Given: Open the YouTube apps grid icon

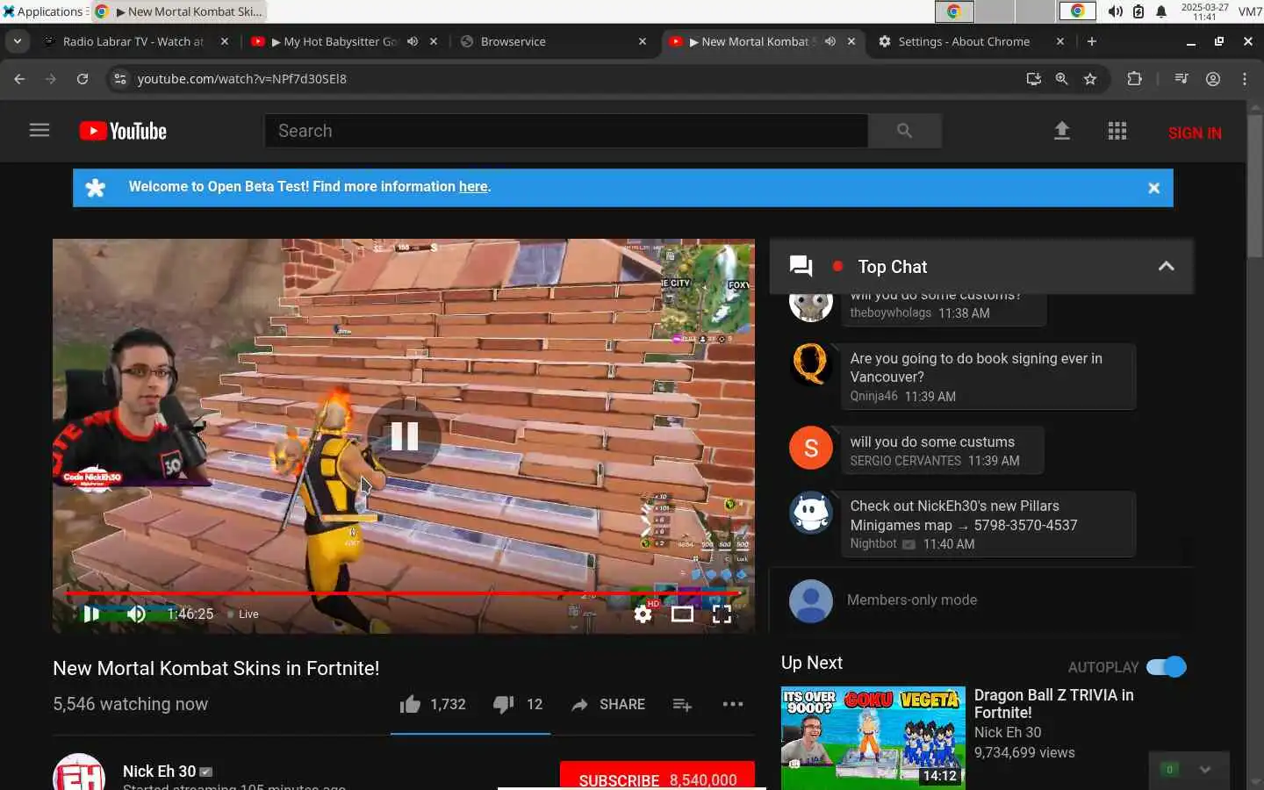Looking at the screenshot, I should [1117, 131].
